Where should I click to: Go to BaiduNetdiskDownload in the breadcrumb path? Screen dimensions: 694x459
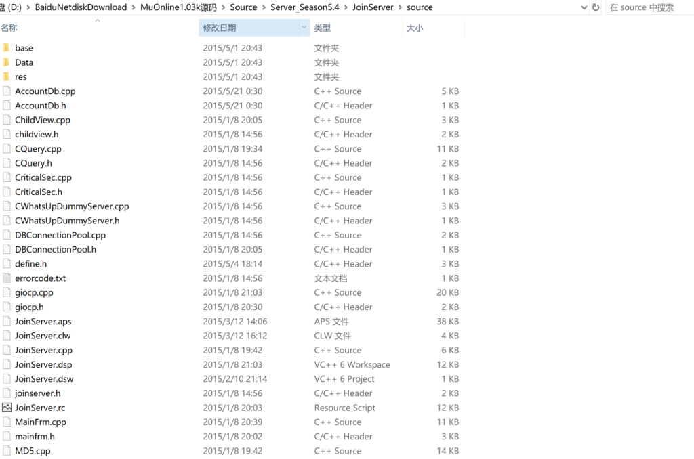pyautogui.click(x=81, y=7)
